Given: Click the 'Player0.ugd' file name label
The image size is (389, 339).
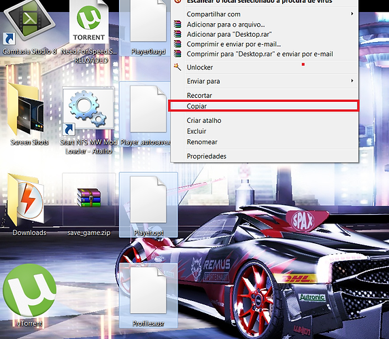Looking at the screenshot, I should click(148, 52).
